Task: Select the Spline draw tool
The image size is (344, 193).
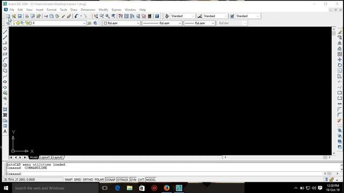Action: (x=5, y=76)
